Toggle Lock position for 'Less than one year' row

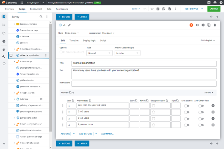(x=186, y=106)
